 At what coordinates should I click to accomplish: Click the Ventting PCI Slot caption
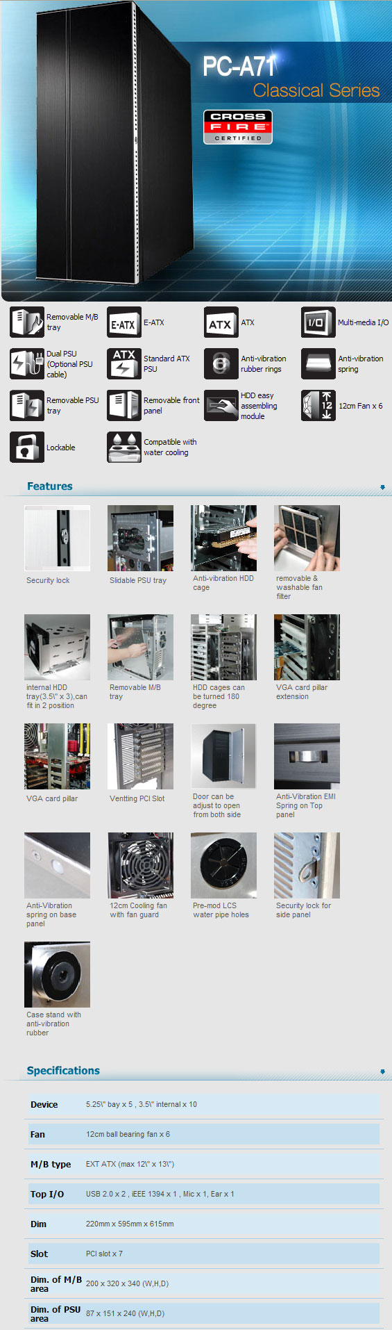[x=137, y=798]
